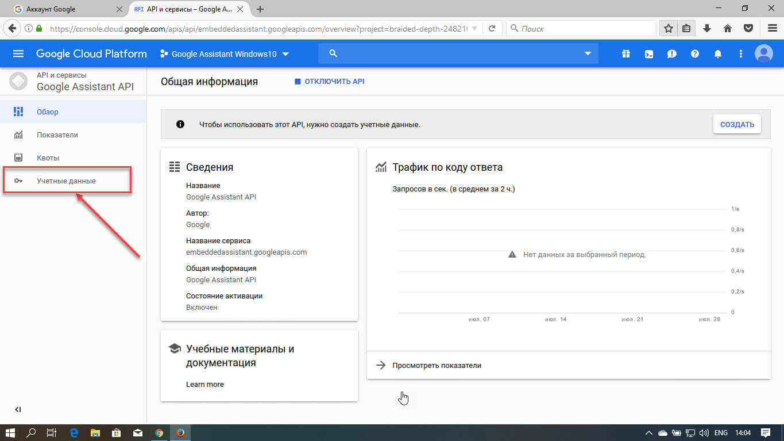The image size is (784, 441).
Task: Click the Трафик по коду ответа chart icon
Action: click(380, 167)
